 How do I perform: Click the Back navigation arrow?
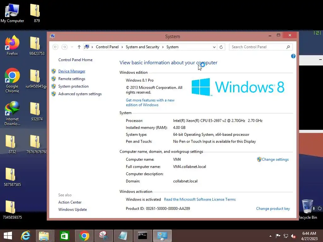click(x=55, y=47)
